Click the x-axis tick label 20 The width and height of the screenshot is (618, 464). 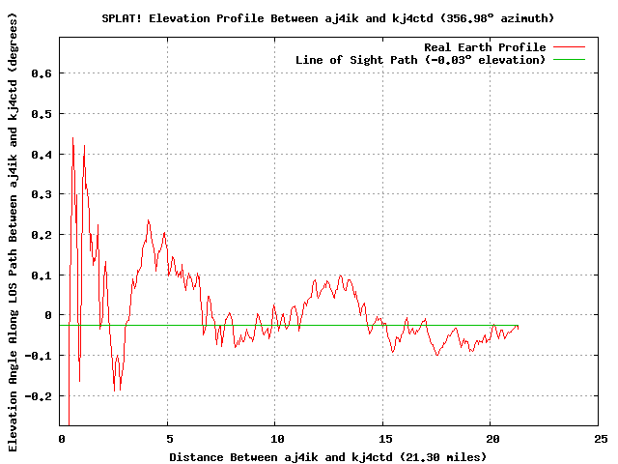click(493, 439)
